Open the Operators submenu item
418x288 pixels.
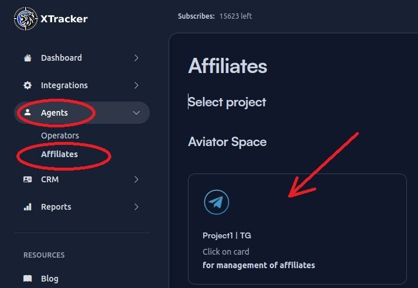coord(60,136)
